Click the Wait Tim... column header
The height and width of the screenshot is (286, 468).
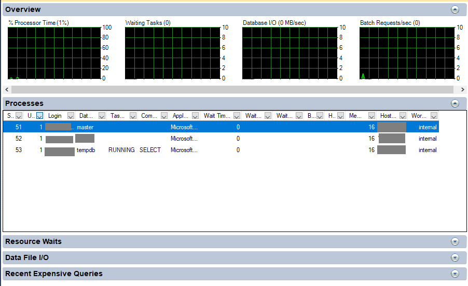coord(217,116)
